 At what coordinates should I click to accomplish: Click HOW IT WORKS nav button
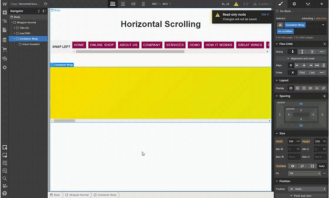tap(219, 45)
